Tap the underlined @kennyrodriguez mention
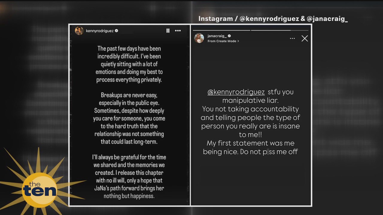Viewport: 383px width, 215px height. point(236,92)
